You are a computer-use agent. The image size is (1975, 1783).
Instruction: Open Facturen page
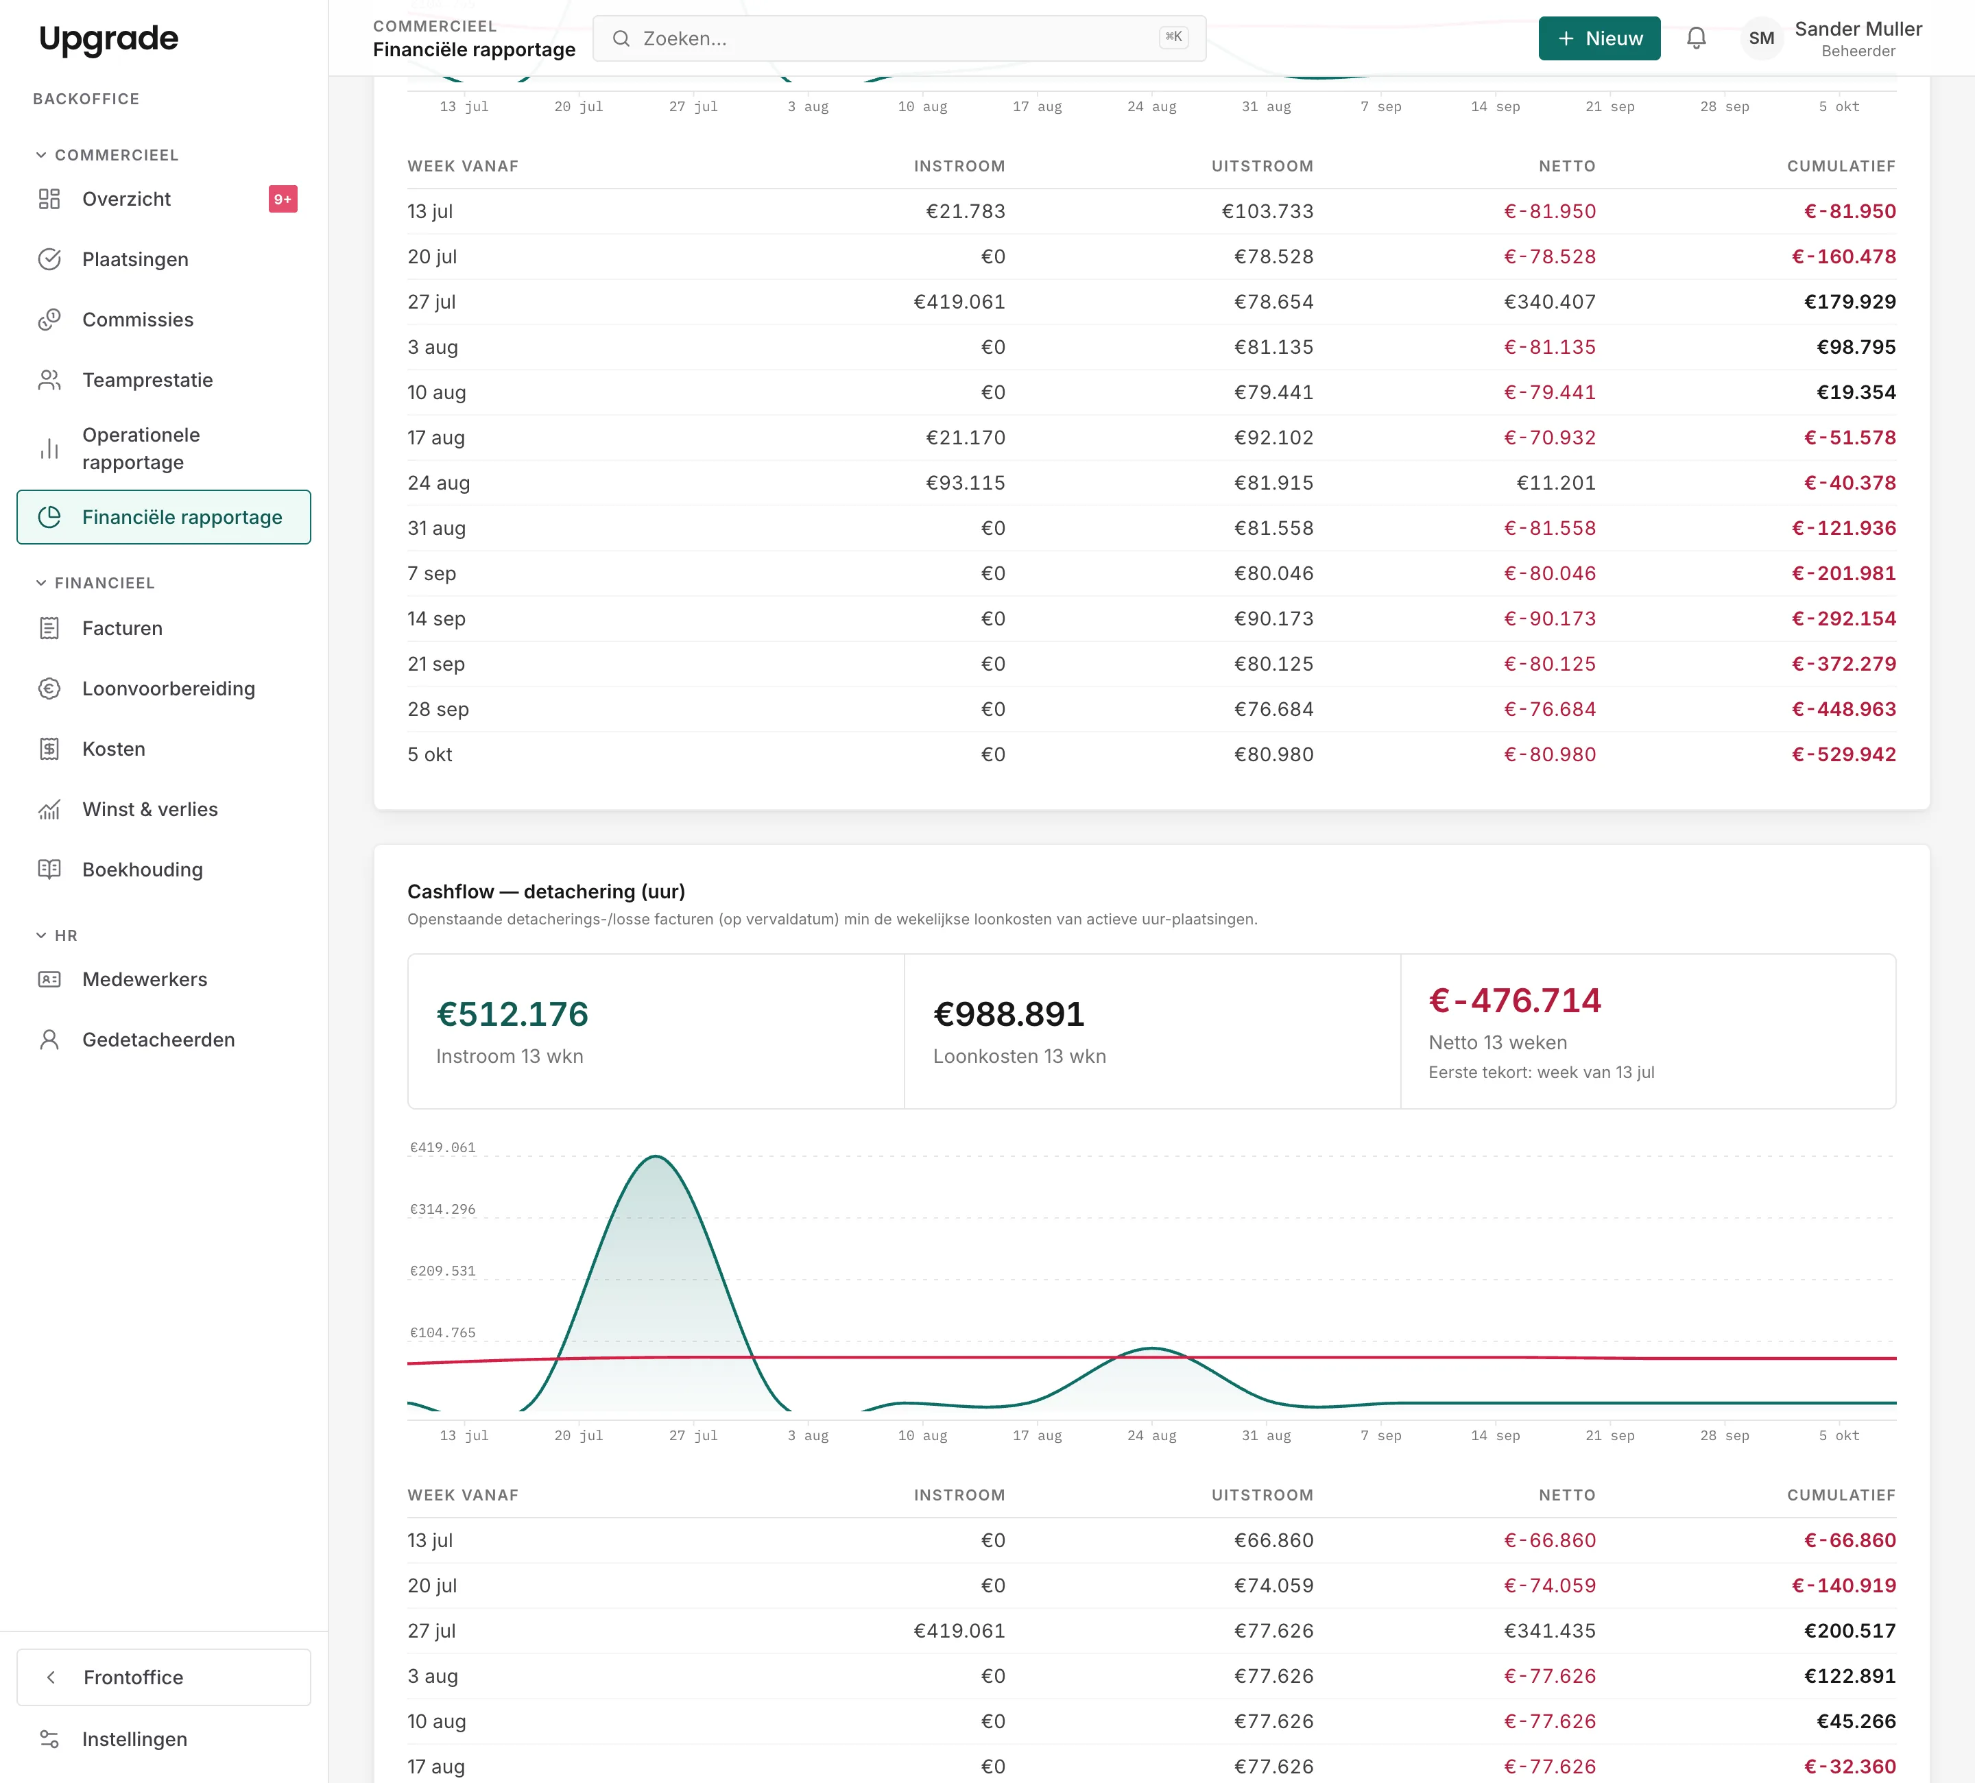[164, 628]
